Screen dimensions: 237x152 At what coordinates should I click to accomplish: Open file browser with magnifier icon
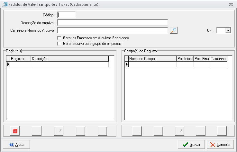pyautogui.click(x=174, y=30)
